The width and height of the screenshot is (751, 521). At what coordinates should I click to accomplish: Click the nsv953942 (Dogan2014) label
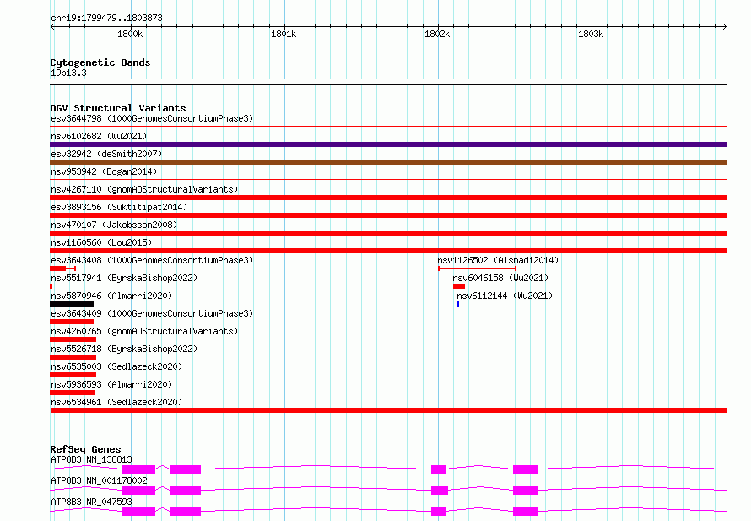point(104,171)
